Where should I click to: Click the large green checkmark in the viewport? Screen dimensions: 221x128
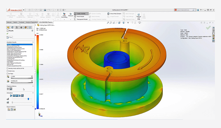click(x=208, y=28)
